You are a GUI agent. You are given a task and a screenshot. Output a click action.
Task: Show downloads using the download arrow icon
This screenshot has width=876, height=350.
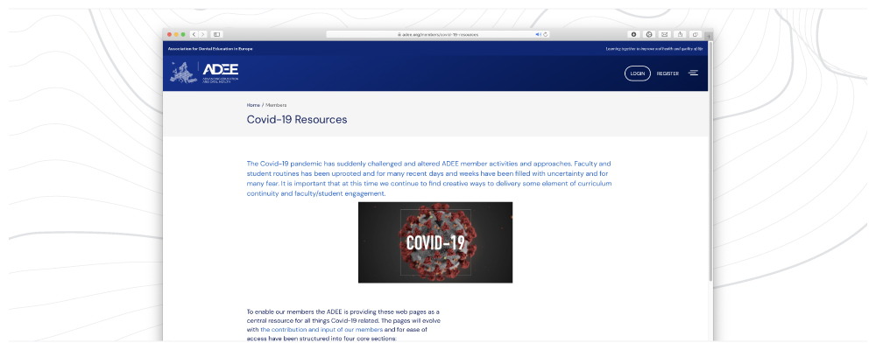[x=633, y=34]
